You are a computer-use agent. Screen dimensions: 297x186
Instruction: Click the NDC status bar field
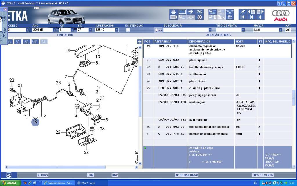(115, 175)
